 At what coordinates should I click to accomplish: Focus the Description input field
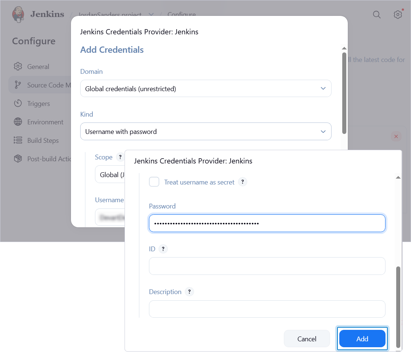click(x=267, y=309)
